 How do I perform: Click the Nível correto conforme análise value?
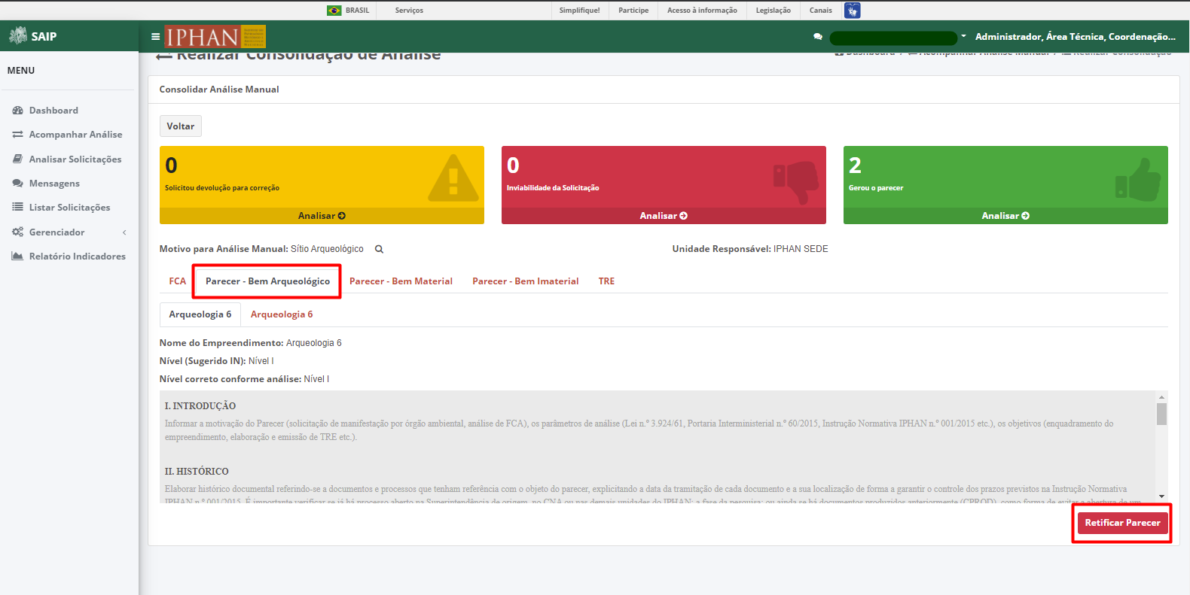(x=316, y=379)
